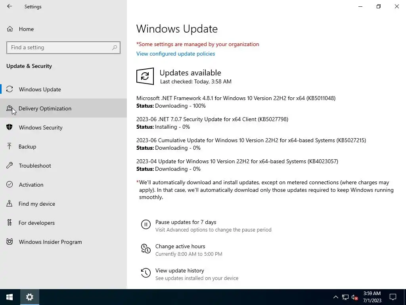The height and width of the screenshot is (305, 406).
Task: Restore down the Settings window
Action: (379, 6)
